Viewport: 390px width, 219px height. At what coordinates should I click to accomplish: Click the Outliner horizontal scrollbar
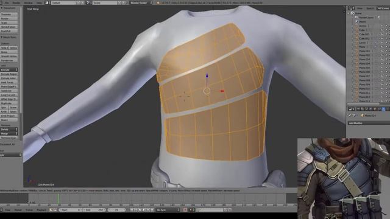(363, 104)
